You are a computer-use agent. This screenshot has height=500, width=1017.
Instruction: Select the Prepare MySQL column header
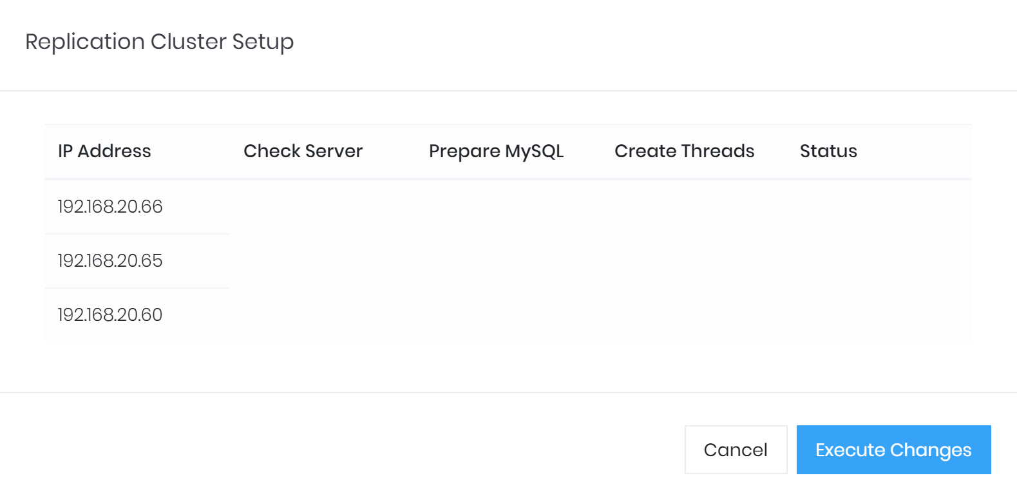point(496,151)
